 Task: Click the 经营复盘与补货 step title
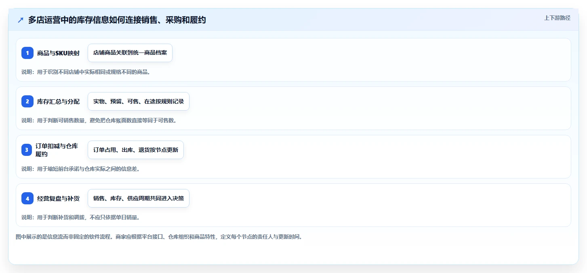(58, 198)
